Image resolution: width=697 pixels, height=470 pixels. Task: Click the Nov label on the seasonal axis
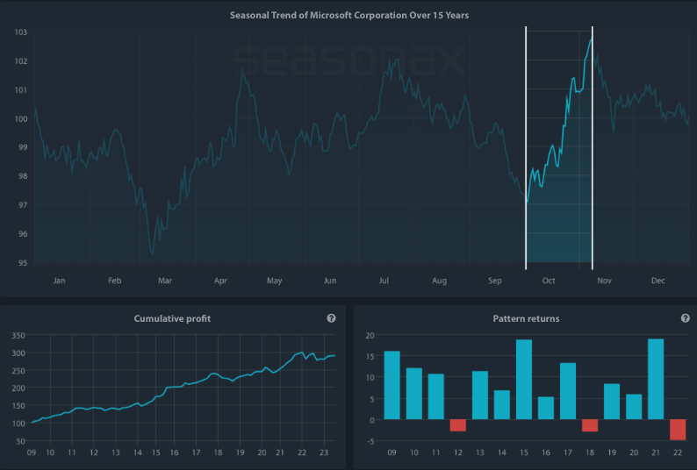(604, 281)
